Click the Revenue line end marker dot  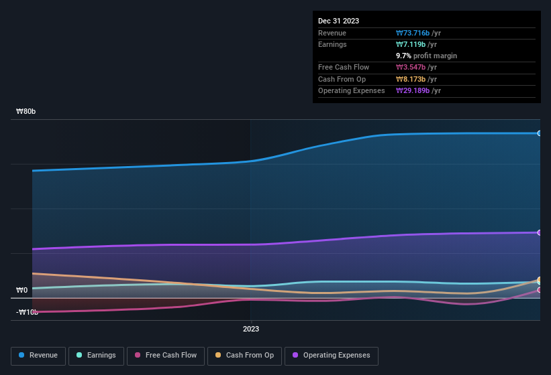click(x=540, y=133)
